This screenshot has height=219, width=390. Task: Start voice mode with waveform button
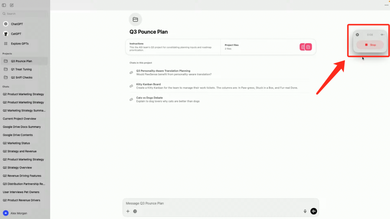[x=314, y=211]
